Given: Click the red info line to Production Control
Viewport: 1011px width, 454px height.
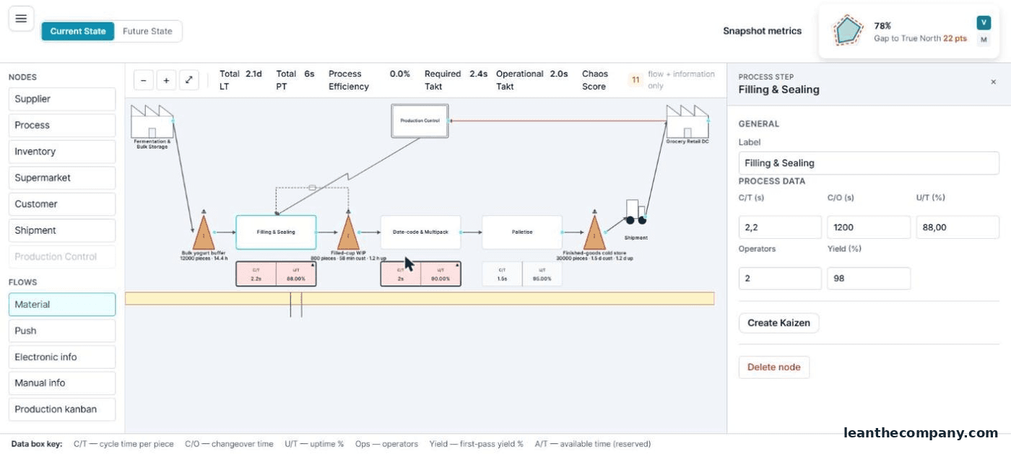Looking at the screenshot, I should click(x=557, y=121).
